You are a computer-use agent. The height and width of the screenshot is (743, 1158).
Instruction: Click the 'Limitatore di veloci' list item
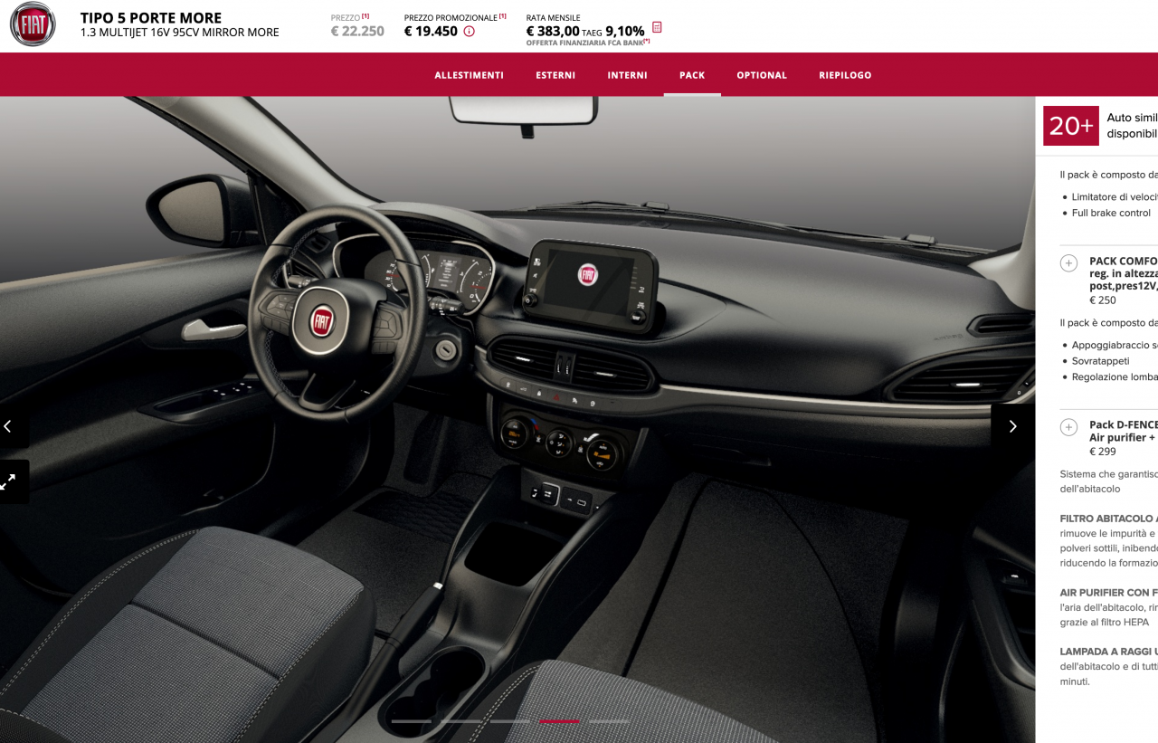1115,197
